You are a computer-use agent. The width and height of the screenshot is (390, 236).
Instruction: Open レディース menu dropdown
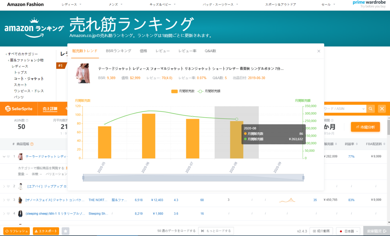(71, 5)
